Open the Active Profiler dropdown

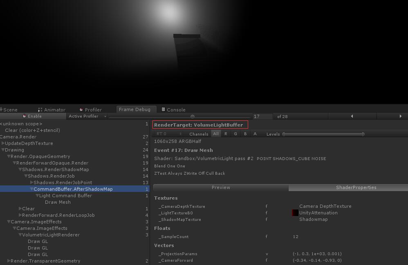point(87,116)
